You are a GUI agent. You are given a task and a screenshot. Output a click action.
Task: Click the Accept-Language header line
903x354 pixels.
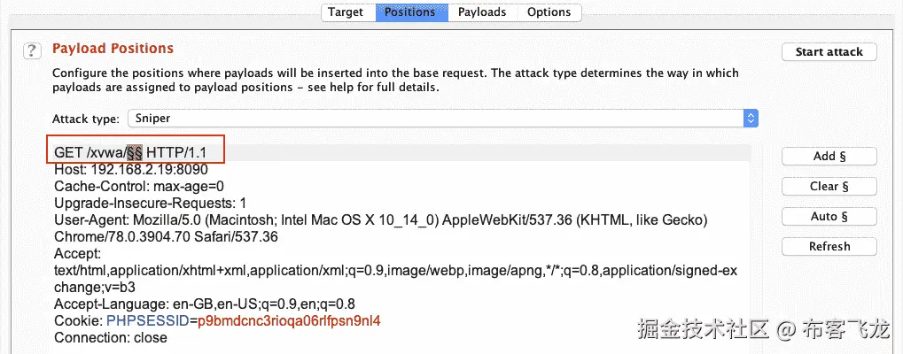click(x=205, y=304)
